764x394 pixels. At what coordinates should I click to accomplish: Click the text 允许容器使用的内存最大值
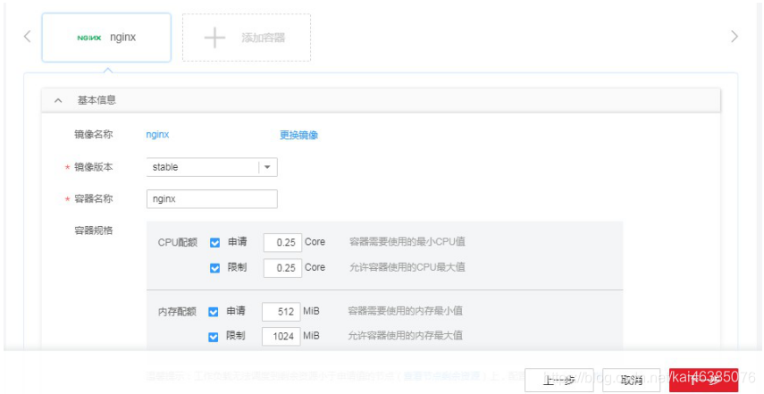406,336
